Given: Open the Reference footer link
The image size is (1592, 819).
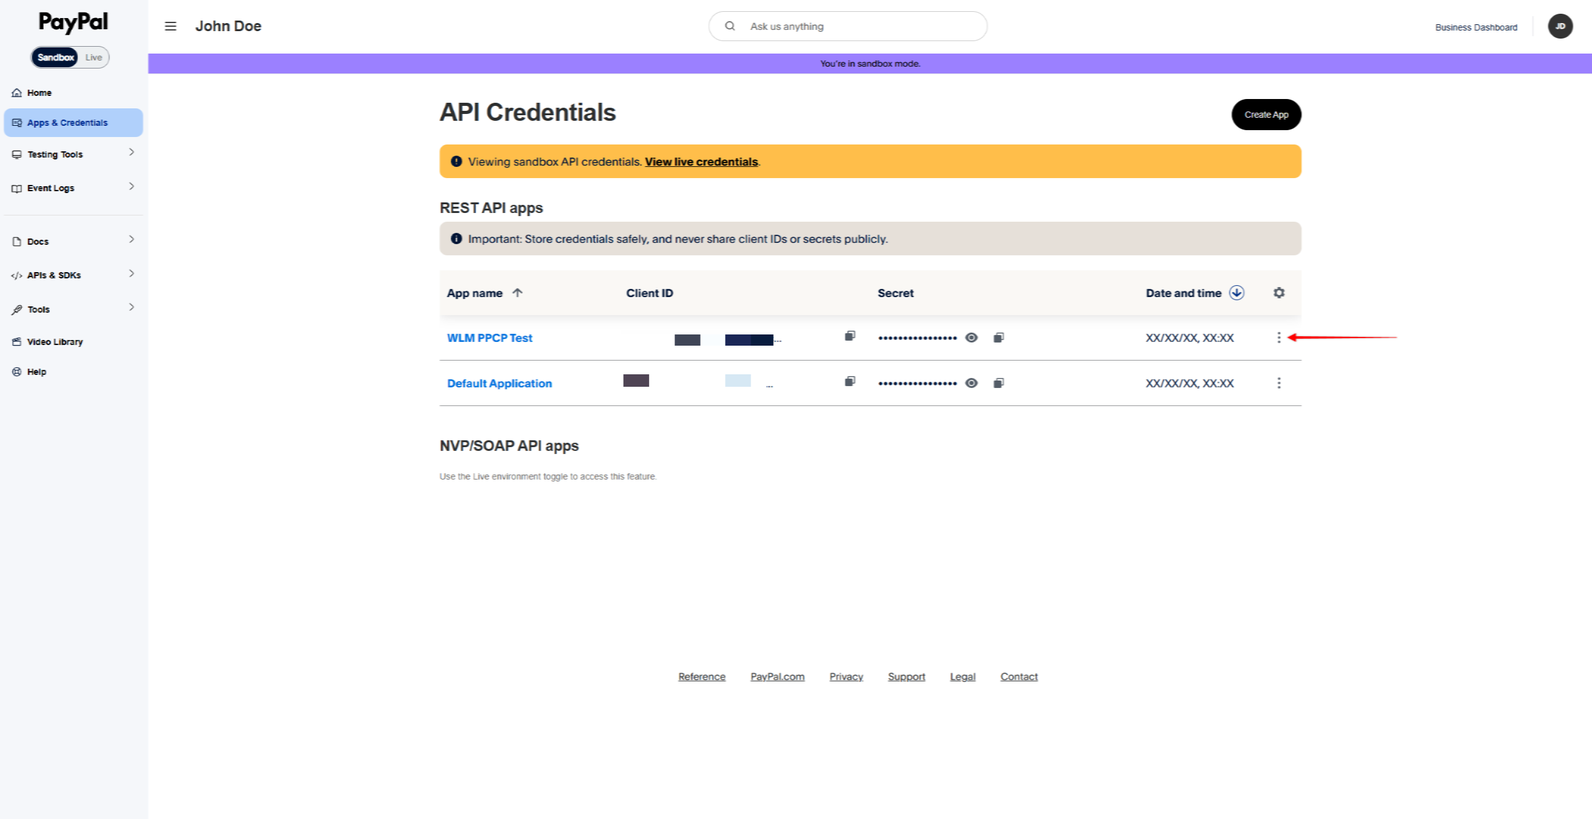Looking at the screenshot, I should click(x=702, y=676).
